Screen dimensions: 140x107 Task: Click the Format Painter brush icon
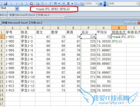click(x=50, y=4)
